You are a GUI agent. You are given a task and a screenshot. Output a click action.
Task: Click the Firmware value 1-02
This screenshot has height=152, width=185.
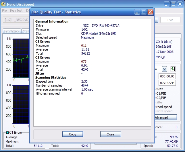[84, 29]
